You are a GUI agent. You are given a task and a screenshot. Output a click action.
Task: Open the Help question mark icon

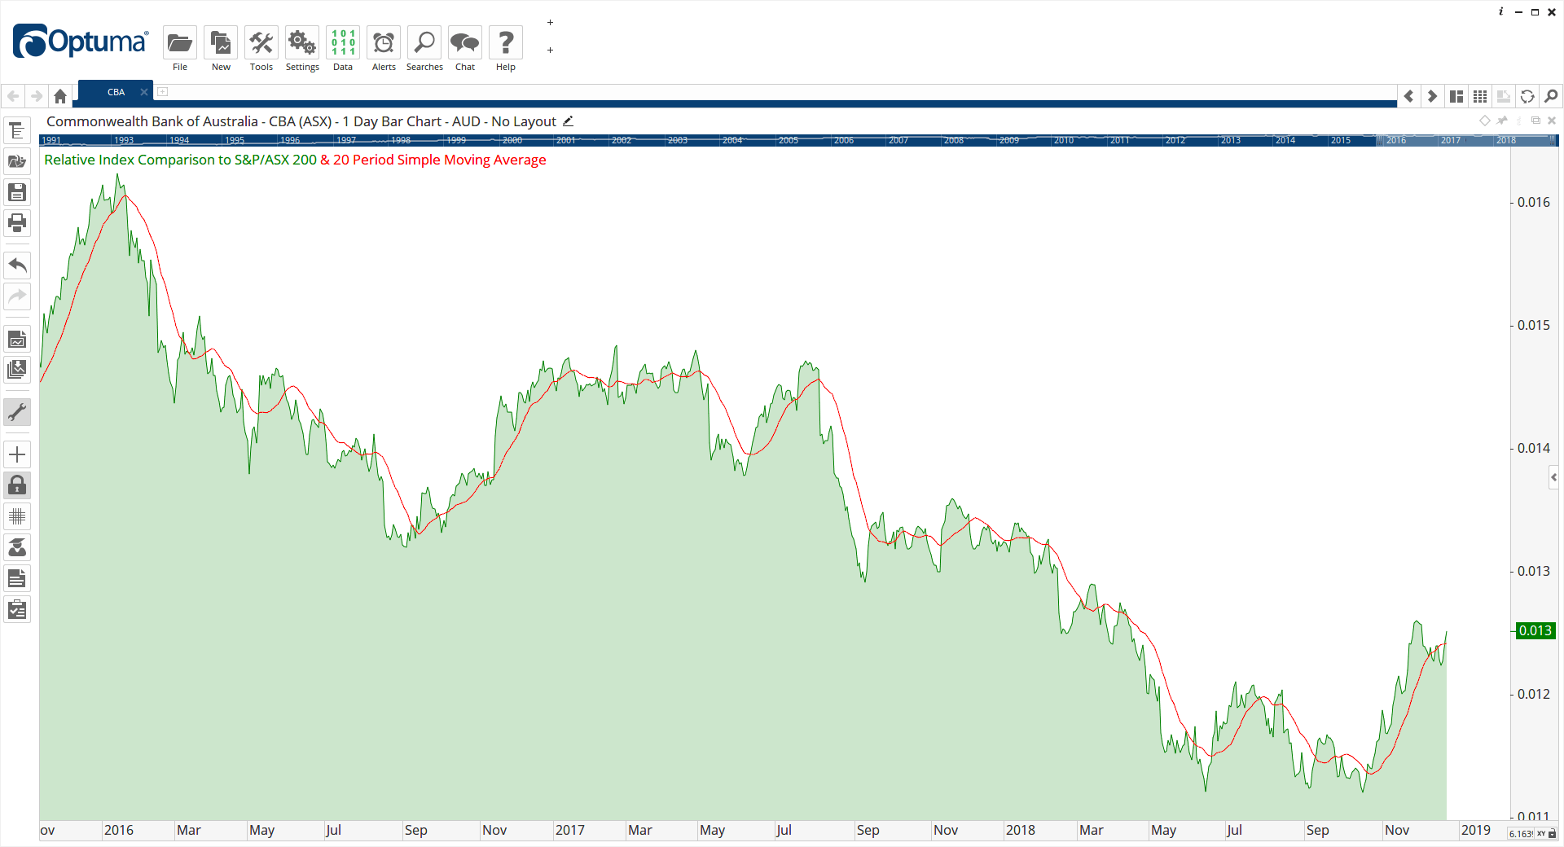click(506, 42)
